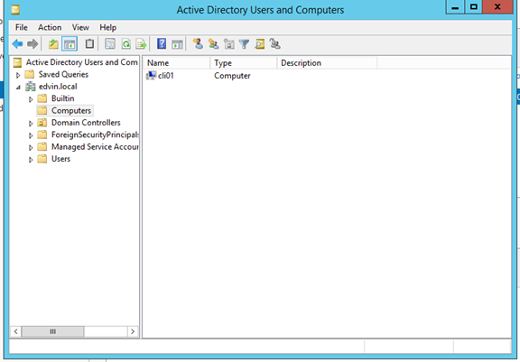Click the cli01 computer icon
Viewport: 520px width, 362px height.
pos(151,76)
